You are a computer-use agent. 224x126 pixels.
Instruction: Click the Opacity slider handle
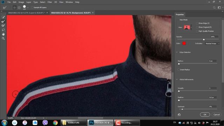coord(204,40)
